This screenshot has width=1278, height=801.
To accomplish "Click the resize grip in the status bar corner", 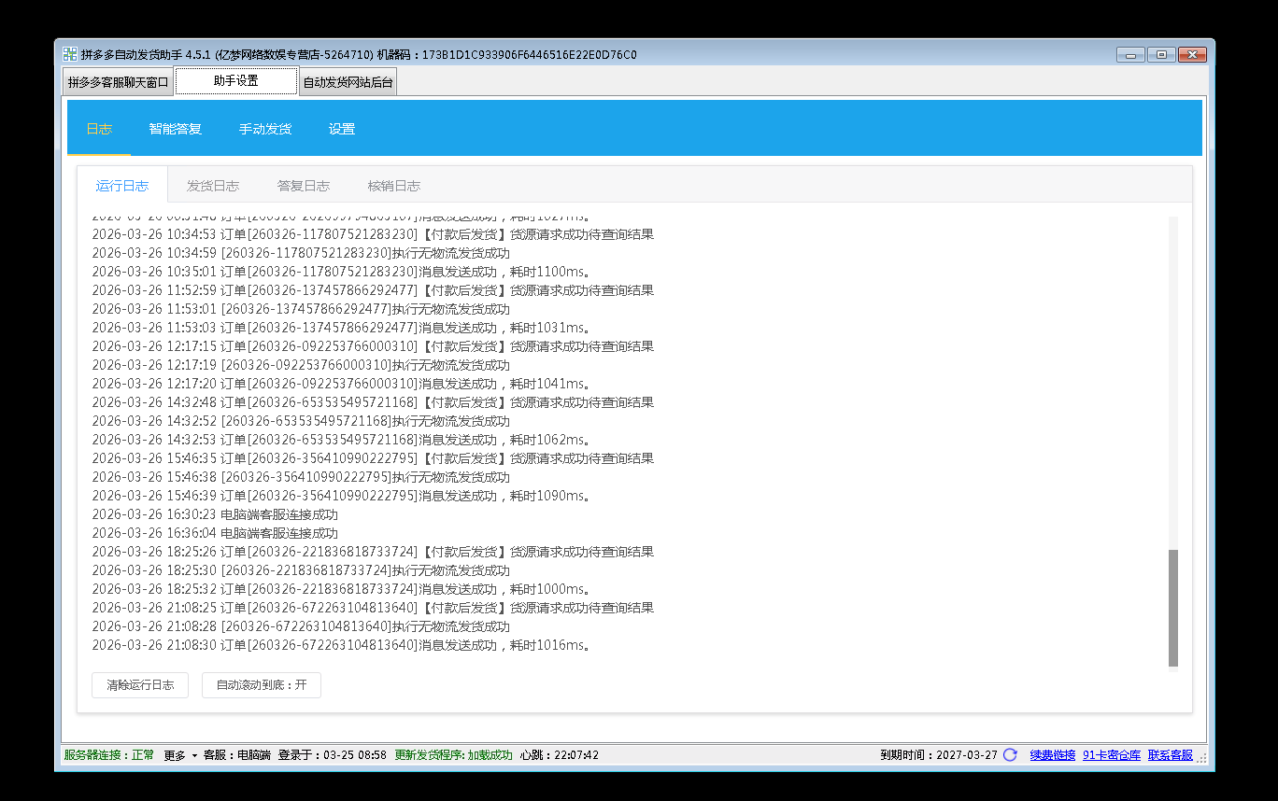I will tap(1201, 757).
